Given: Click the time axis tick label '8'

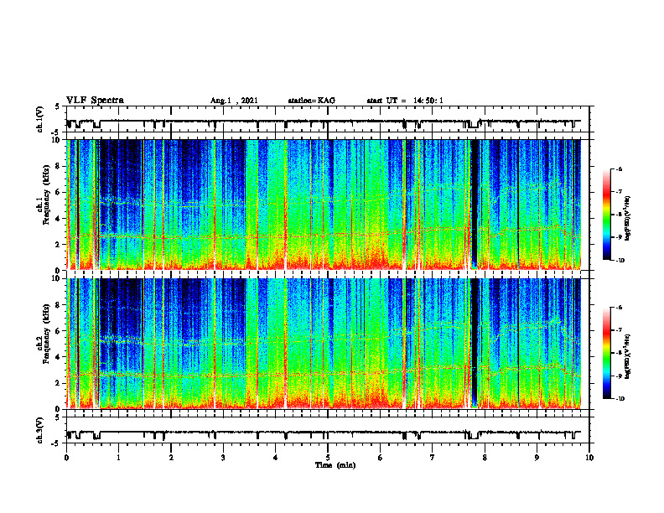Looking at the screenshot, I should 485,458.
